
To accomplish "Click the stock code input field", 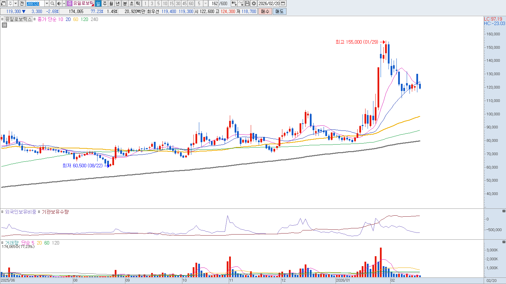I will 35,3.
